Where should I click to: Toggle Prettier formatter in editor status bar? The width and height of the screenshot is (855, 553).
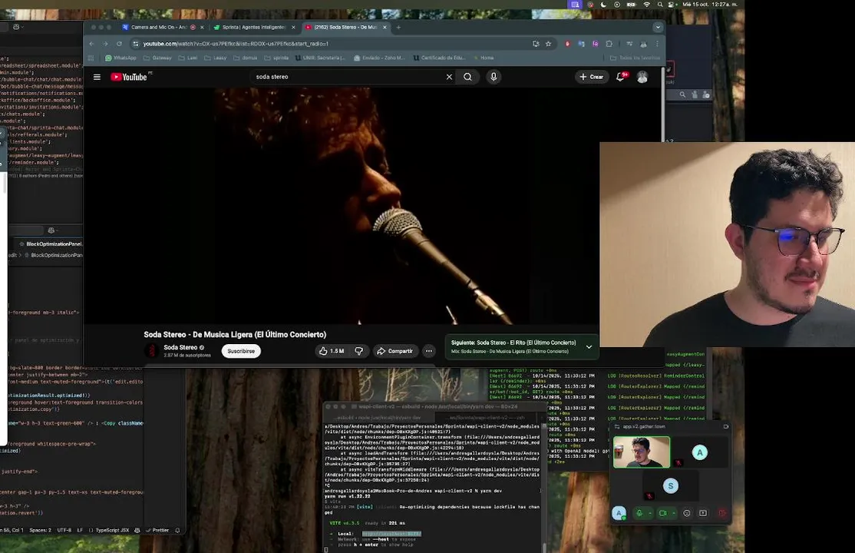click(x=157, y=530)
